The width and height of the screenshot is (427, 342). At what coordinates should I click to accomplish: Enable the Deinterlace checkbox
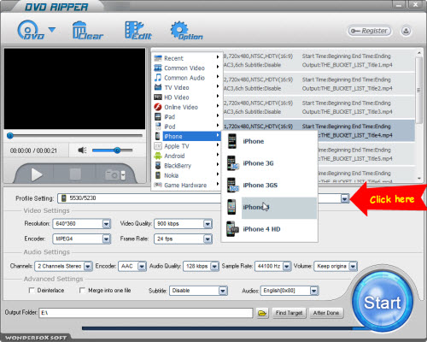coord(32,290)
